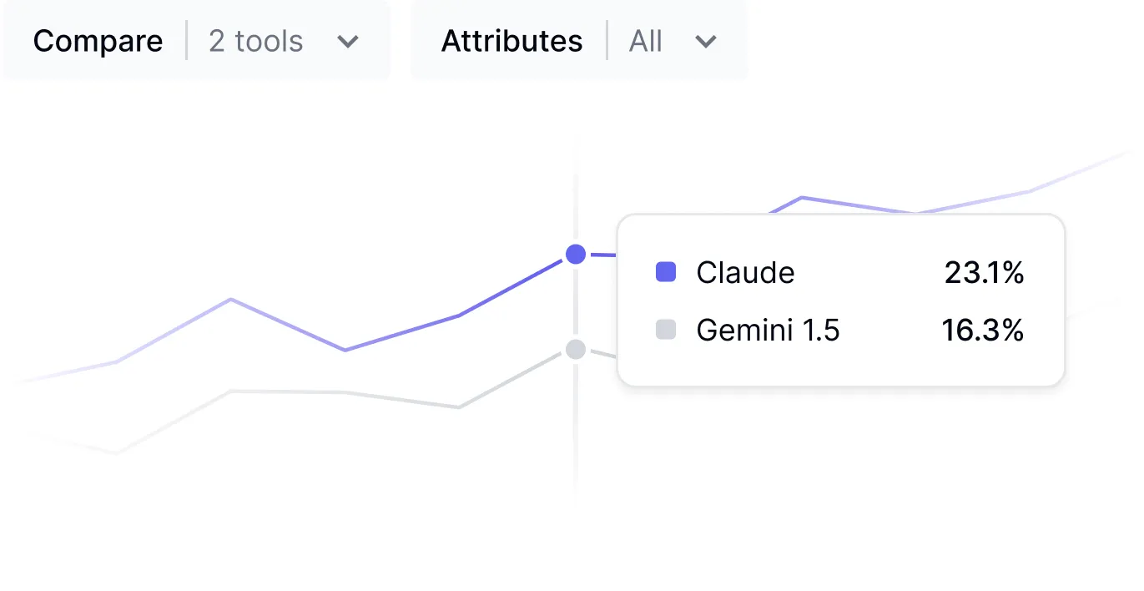1144x591 pixels.
Task: Select the "All" attributes value
Action: click(645, 41)
